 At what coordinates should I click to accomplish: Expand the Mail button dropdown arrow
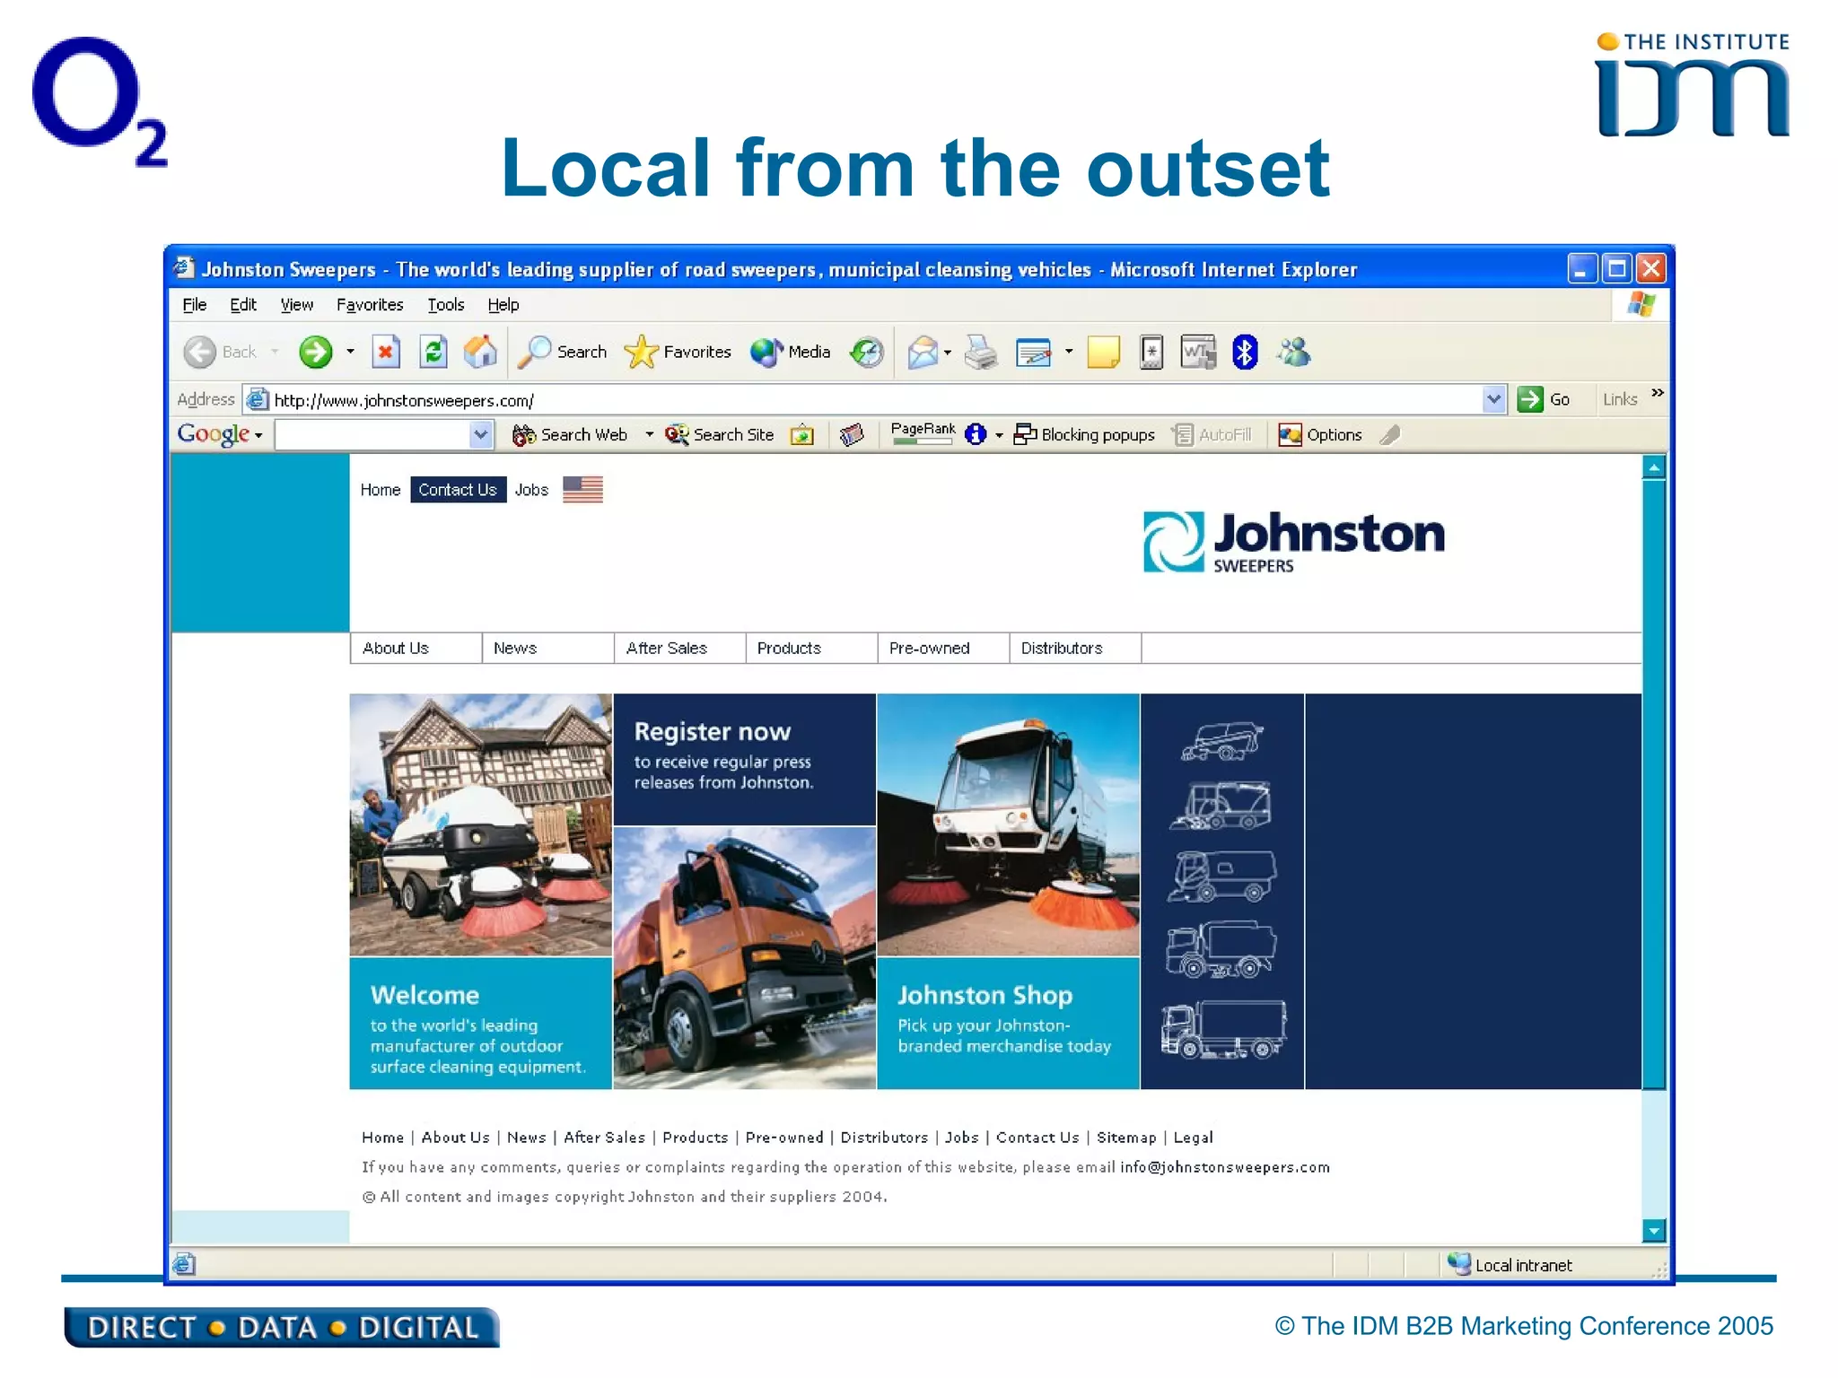[948, 353]
